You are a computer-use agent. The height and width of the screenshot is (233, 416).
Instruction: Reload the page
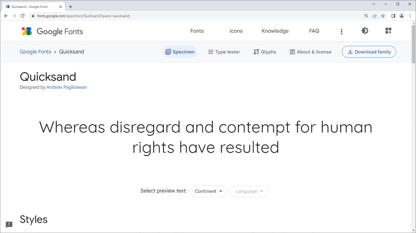coord(23,16)
